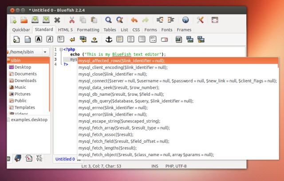This screenshot has height=181, width=284.
Task: Close the document with the X toolbar icon
Action: tap(57, 20)
